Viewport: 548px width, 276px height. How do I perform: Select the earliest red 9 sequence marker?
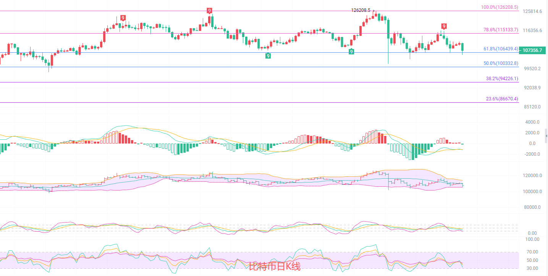(123, 18)
